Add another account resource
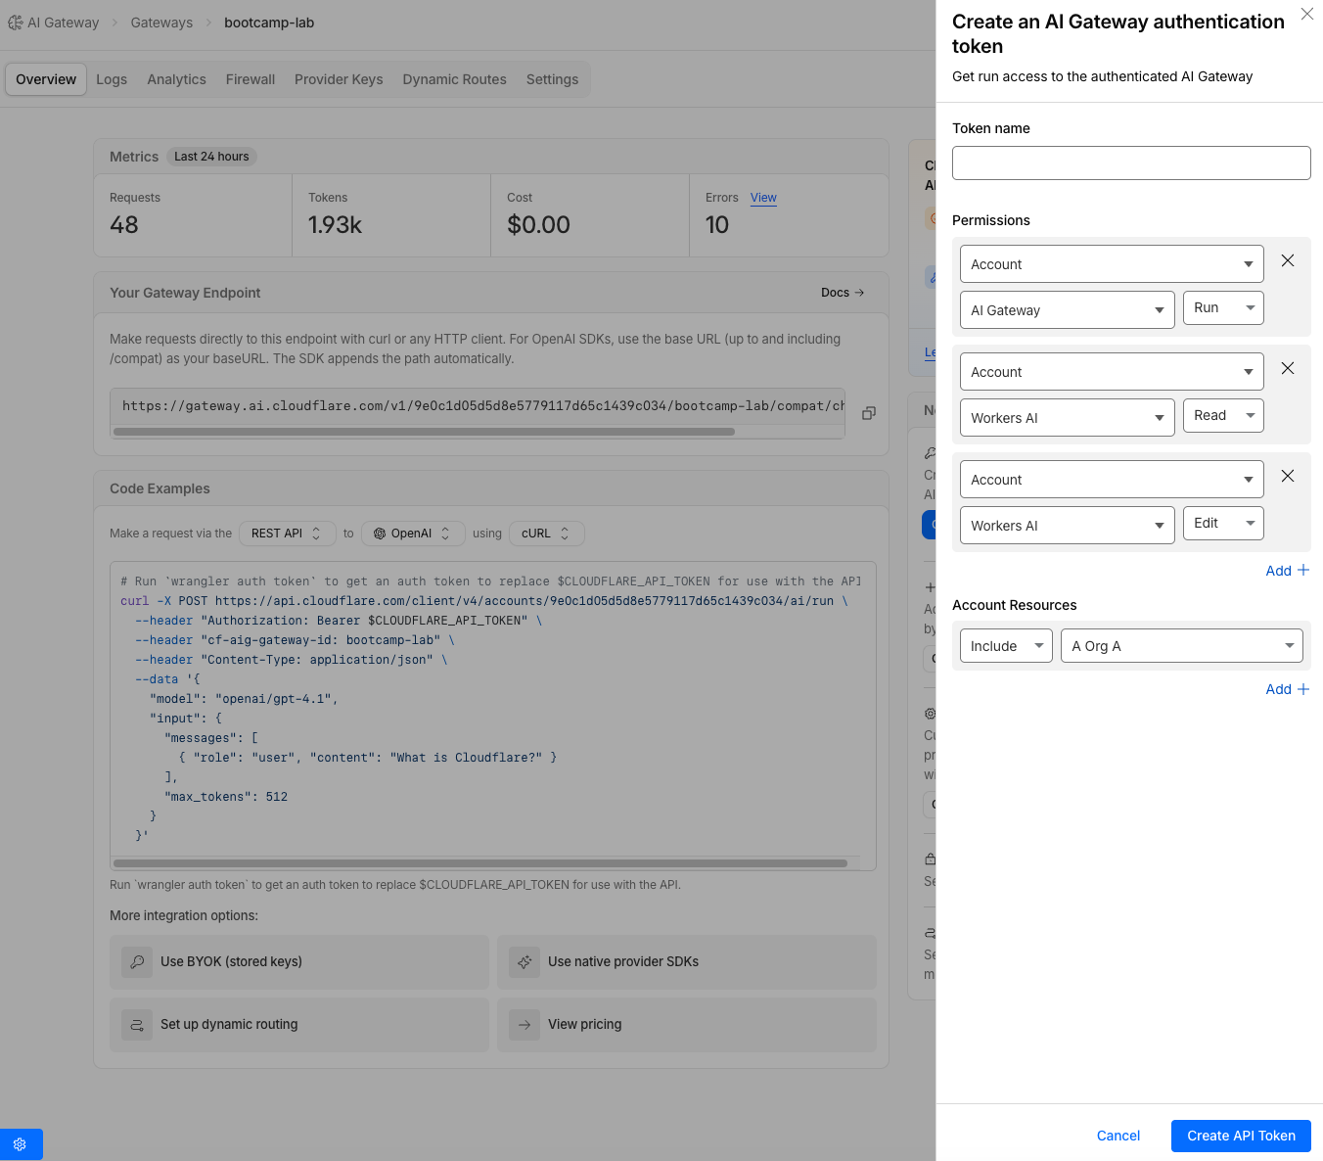 pos(1287,689)
